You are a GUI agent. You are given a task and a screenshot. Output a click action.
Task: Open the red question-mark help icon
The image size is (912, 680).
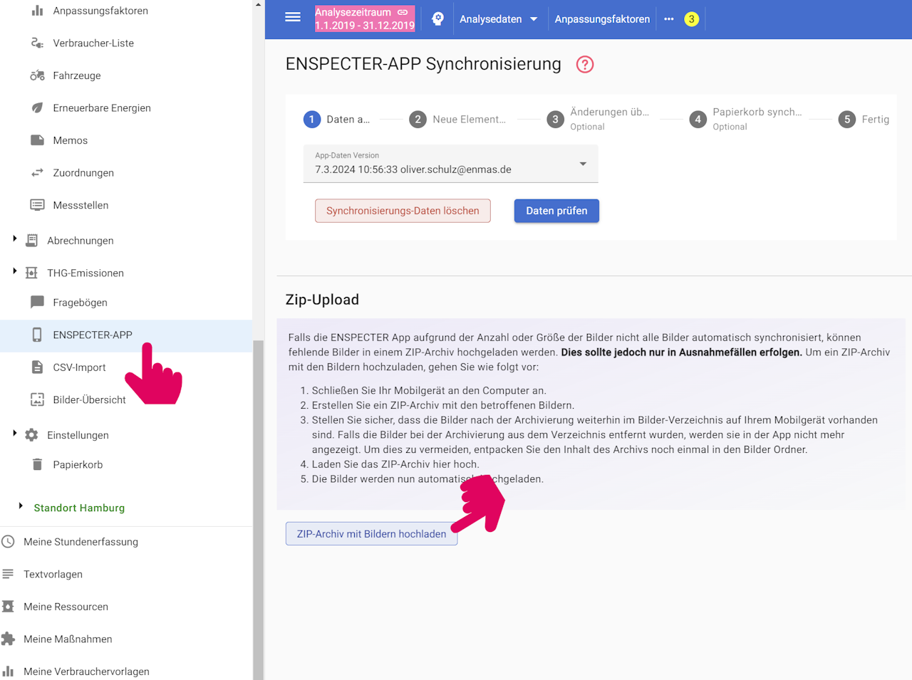(x=585, y=64)
